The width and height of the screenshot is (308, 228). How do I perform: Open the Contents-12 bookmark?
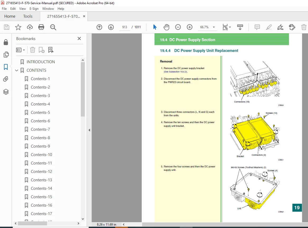(x=41, y=171)
